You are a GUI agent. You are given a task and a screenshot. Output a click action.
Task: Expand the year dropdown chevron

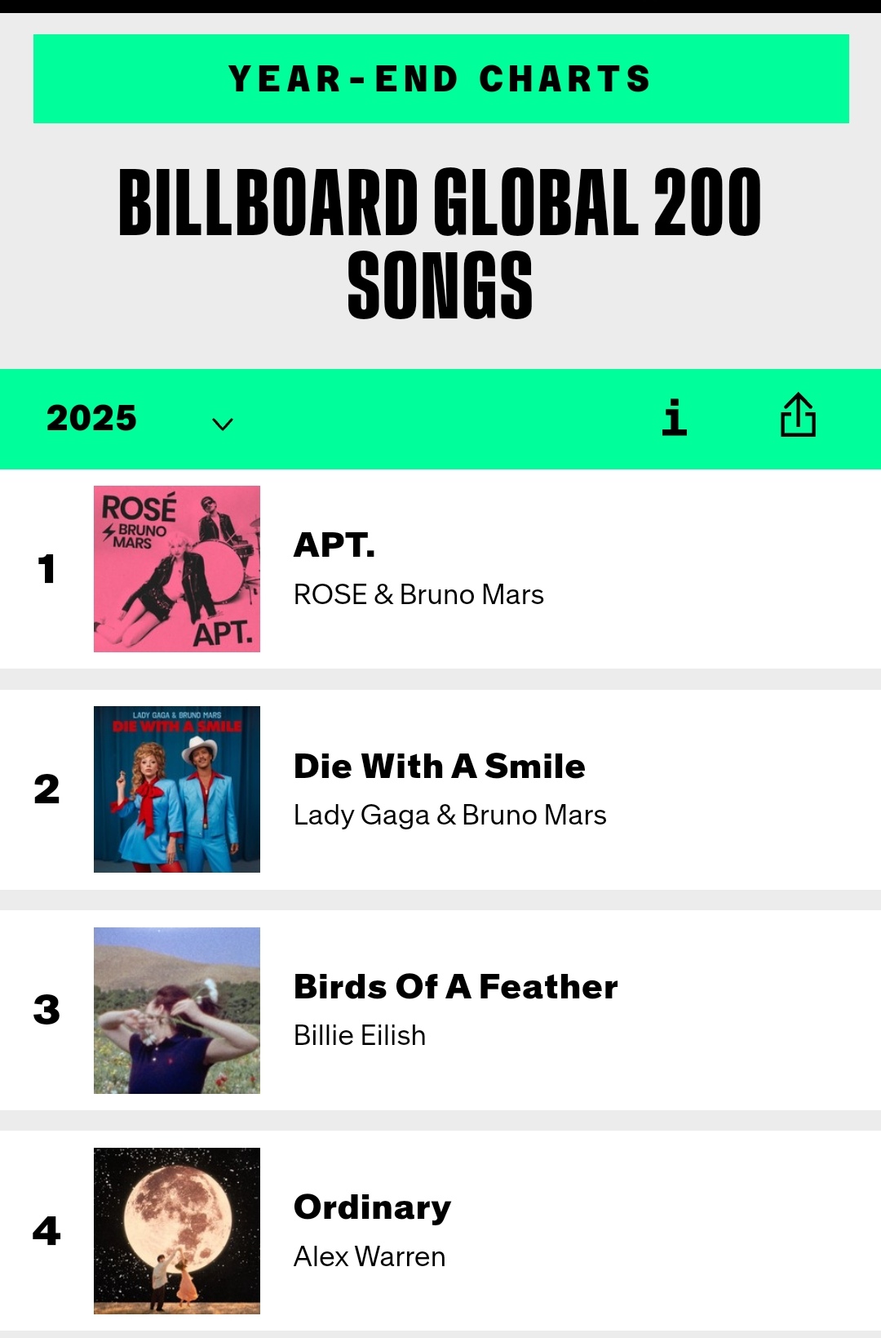pos(223,424)
